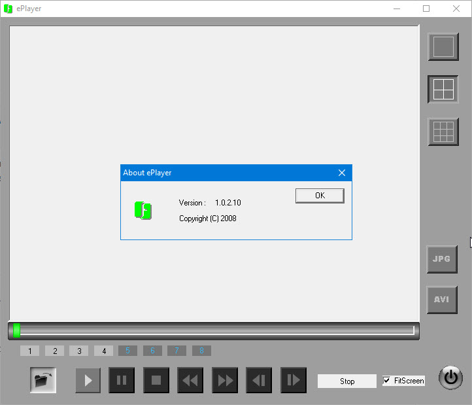The width and height of the screenshot is (472, 405).
Task: Close the About ePlayer dialog with X
Action: (x=341, y=173)
